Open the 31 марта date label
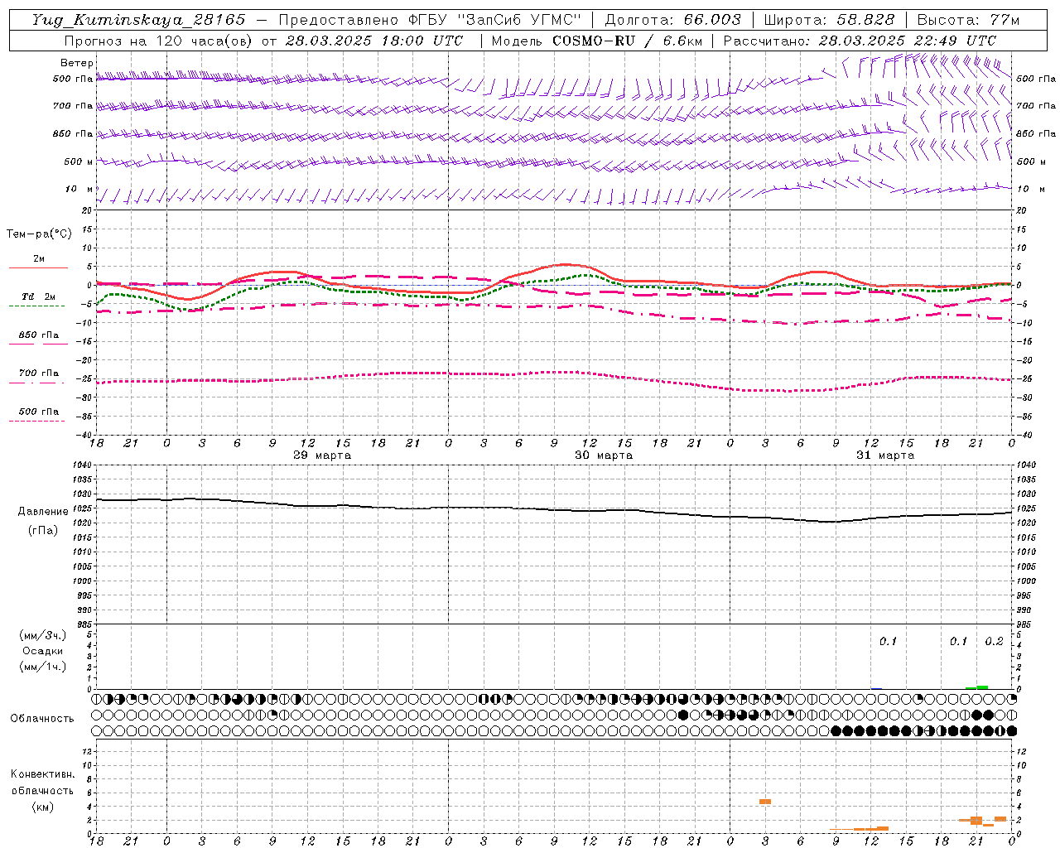Screen dimensions: 1060x848 [885, 455]
